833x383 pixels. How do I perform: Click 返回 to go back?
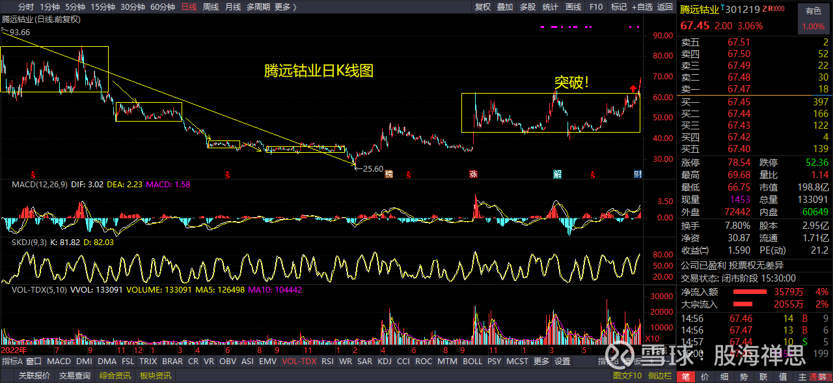click(x=664, y=7)
